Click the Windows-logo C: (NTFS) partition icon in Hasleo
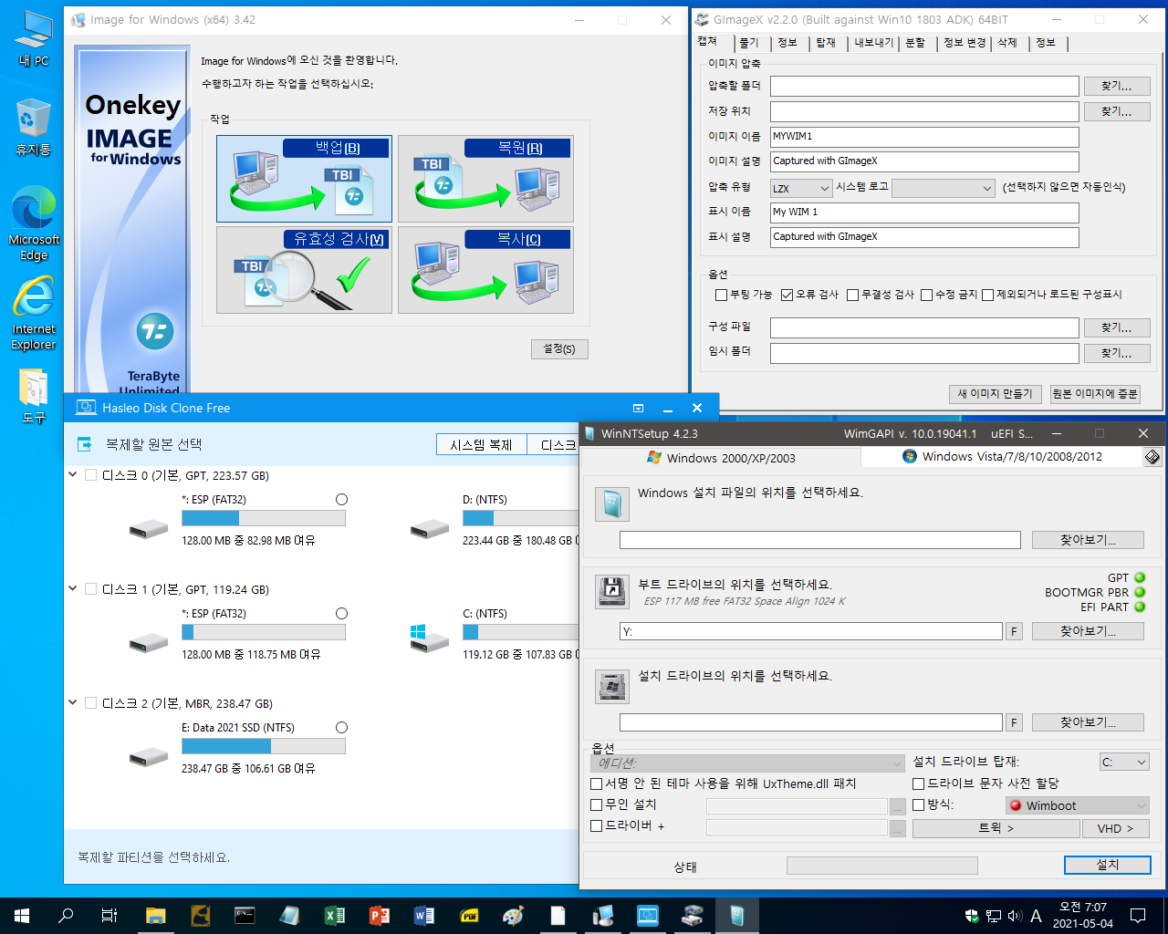The height and width of the screenshot is (934, 1168). tap(430, 638)
